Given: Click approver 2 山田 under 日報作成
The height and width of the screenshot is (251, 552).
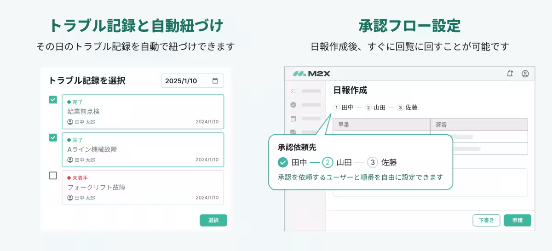Looking at the screenshot, I should click(x=375, y=108).
